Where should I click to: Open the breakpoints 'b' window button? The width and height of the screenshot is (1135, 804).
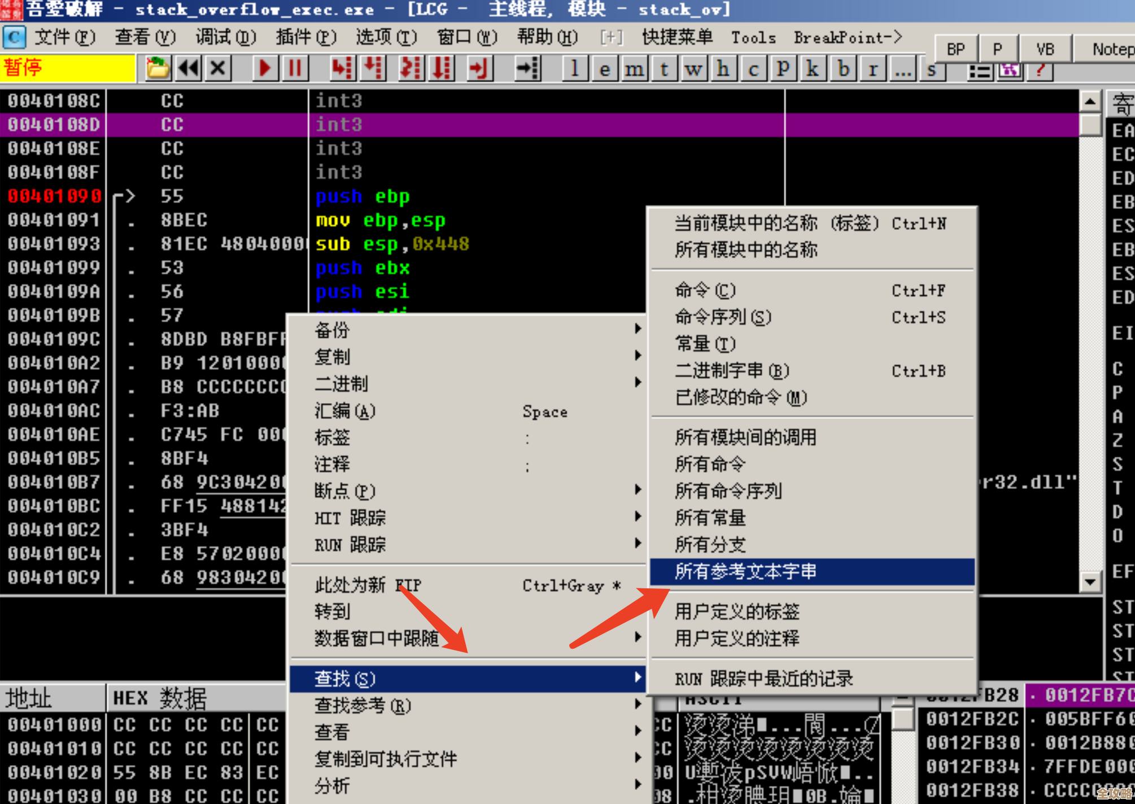[843, 69]
